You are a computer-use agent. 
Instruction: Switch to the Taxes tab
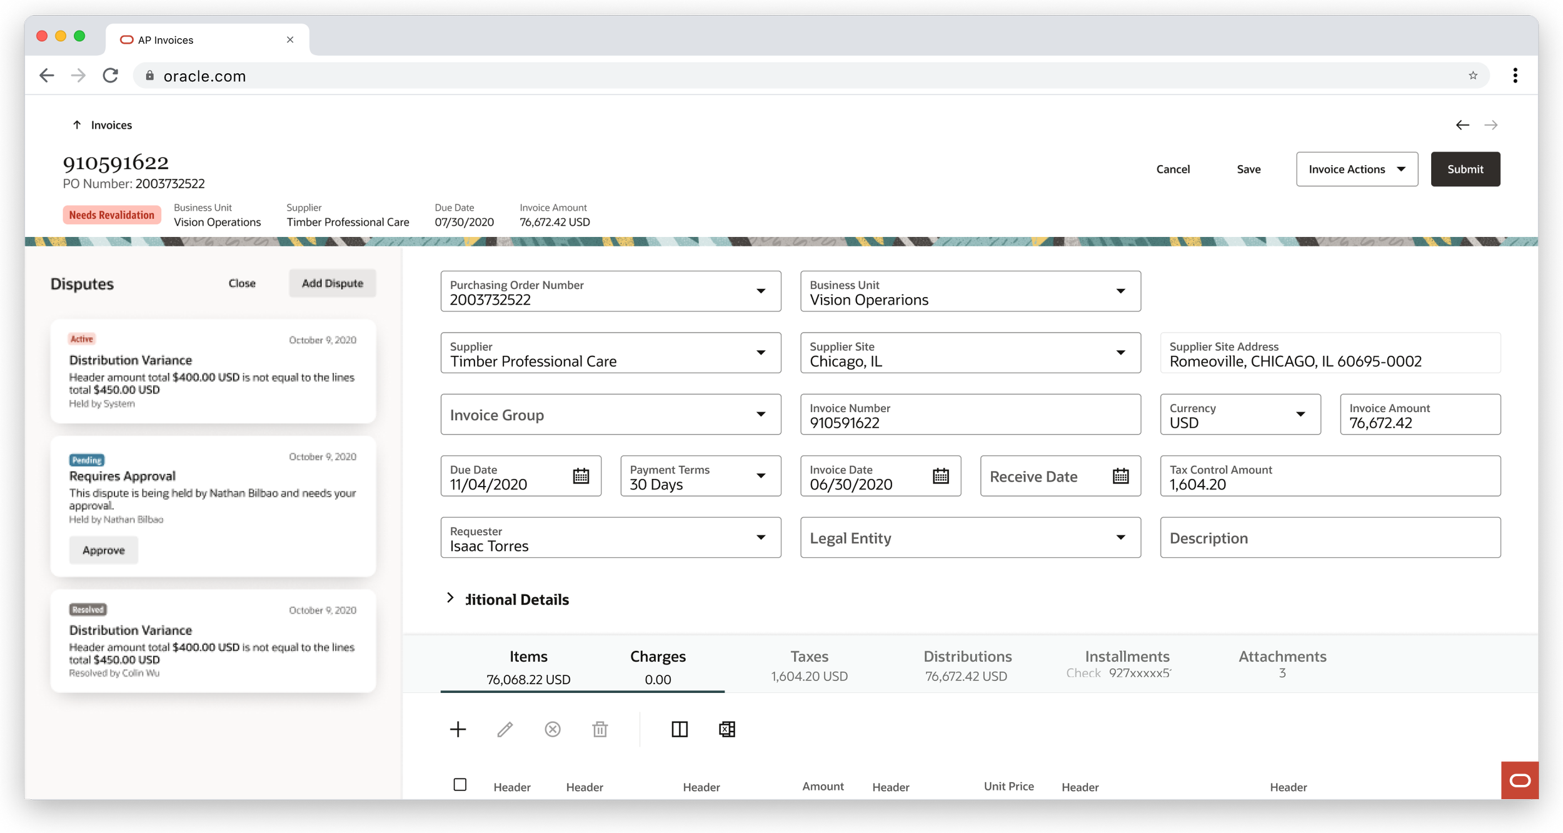(x=809, y=665)
